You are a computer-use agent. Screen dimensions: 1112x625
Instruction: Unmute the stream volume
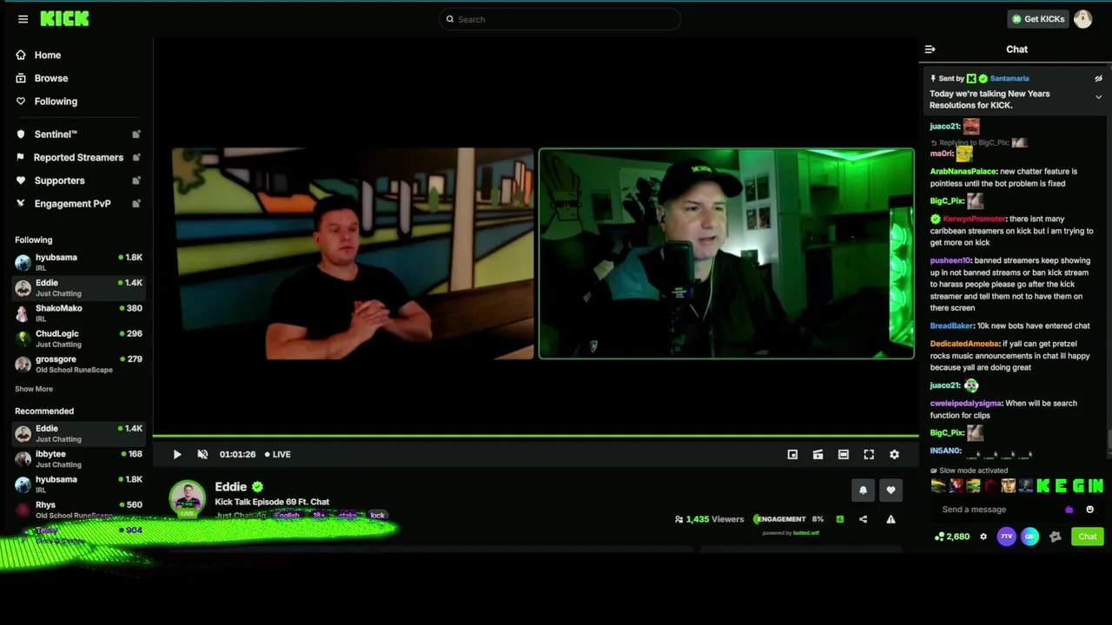tap(202, 454)
